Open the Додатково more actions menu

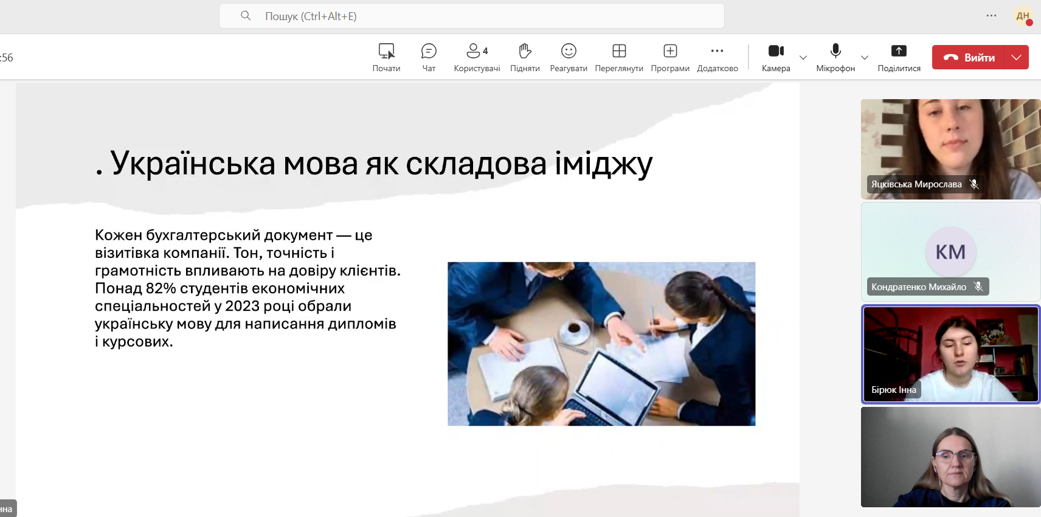click(718, 57)
